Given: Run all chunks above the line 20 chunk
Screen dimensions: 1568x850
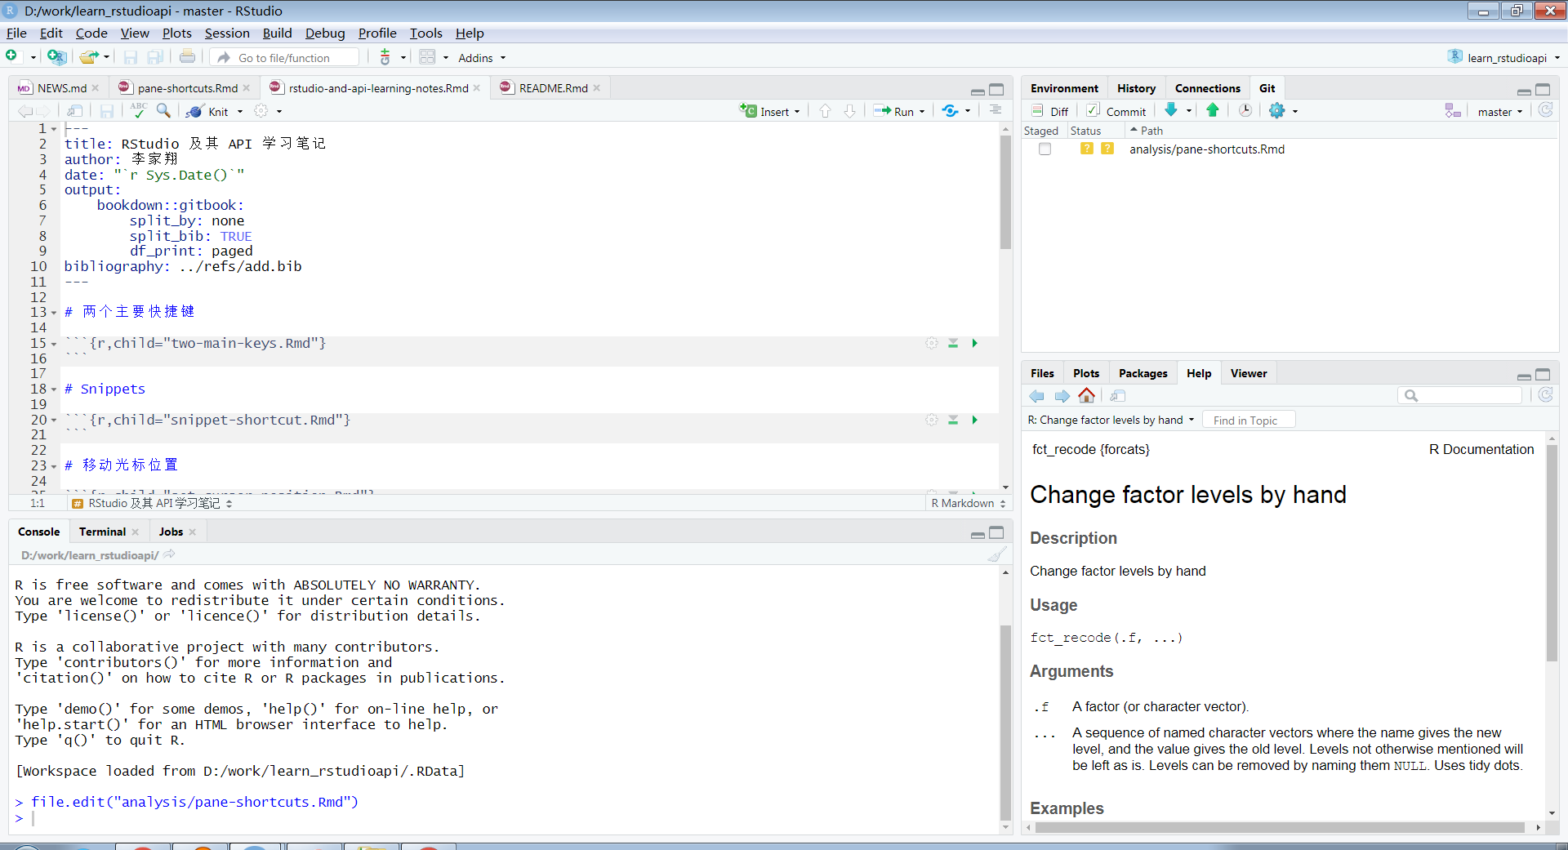Looking at the screenshot, I should click(953, 420).
